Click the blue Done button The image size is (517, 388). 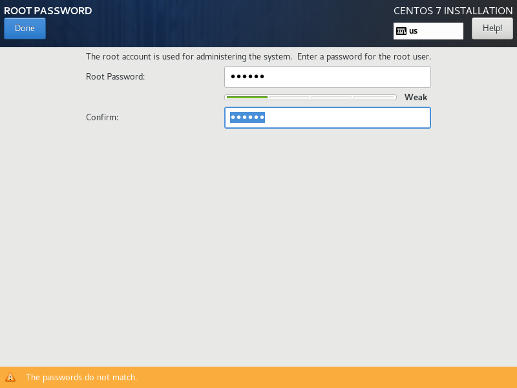tap(25, 28)
